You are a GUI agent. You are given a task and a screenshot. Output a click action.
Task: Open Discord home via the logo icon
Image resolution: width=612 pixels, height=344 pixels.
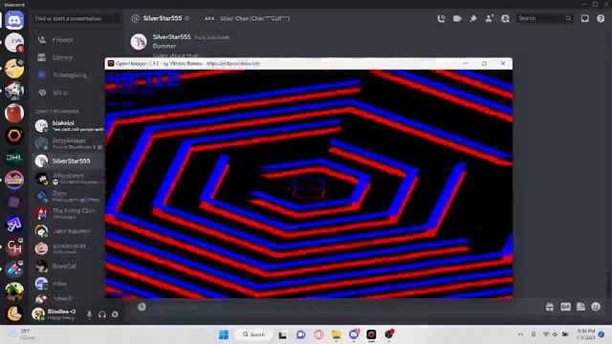point(14,19)
